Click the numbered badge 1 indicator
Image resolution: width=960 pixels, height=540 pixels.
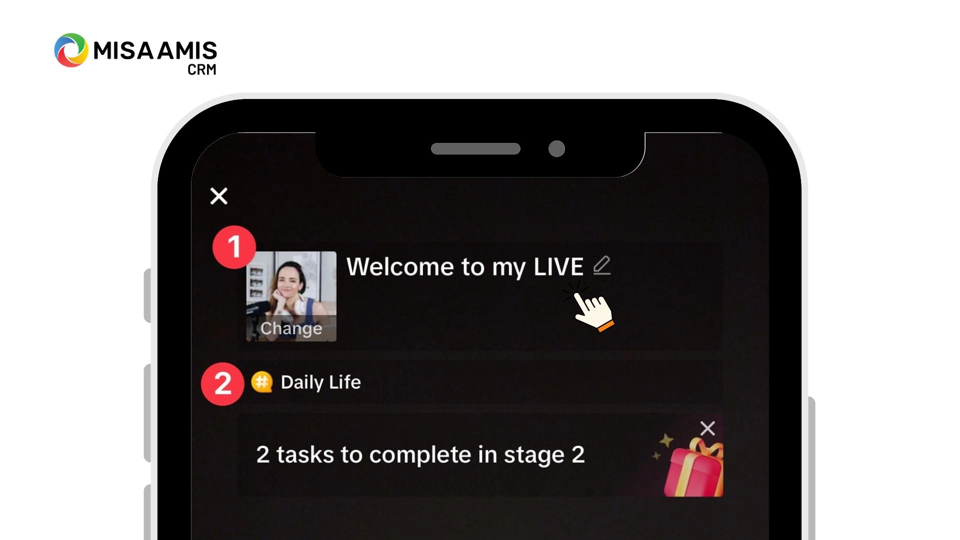click(x=233, y=246)
